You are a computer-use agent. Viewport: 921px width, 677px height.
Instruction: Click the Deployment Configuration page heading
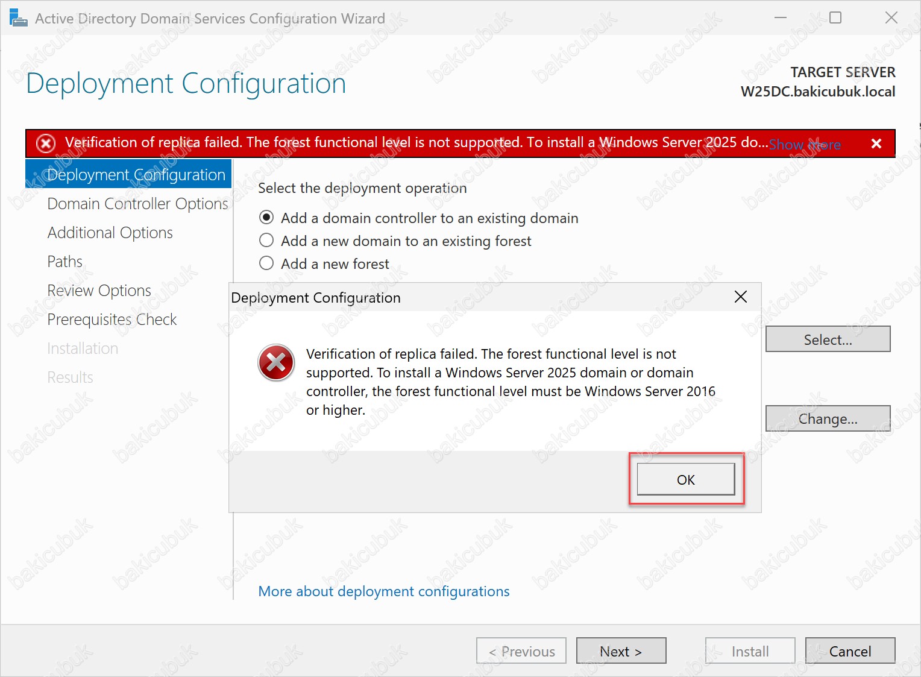pyautogui.click(x=186, y=83)
